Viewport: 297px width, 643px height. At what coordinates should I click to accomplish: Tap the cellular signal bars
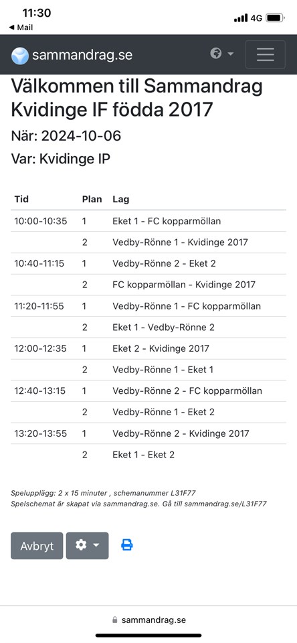(241, 18)
